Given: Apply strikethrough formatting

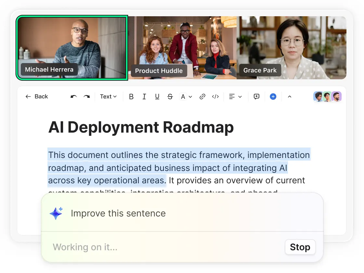Looking at the screenshot, I should pyautogui.click(x=170, y=97).
